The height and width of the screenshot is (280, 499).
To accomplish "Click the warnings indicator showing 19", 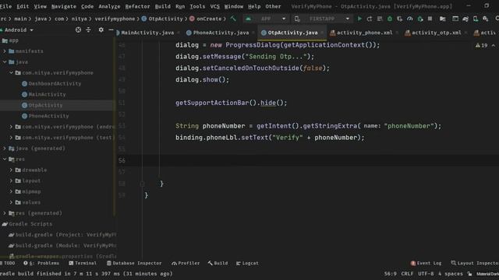I will [x=482, y=45].
